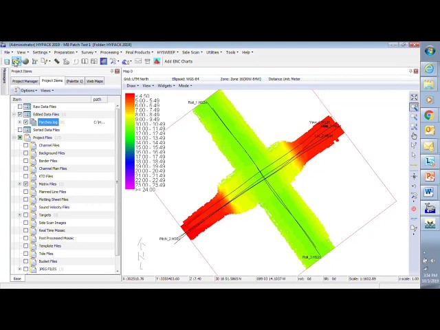
Task: Click the yellow measure line icon
Action: pos(414,165)
